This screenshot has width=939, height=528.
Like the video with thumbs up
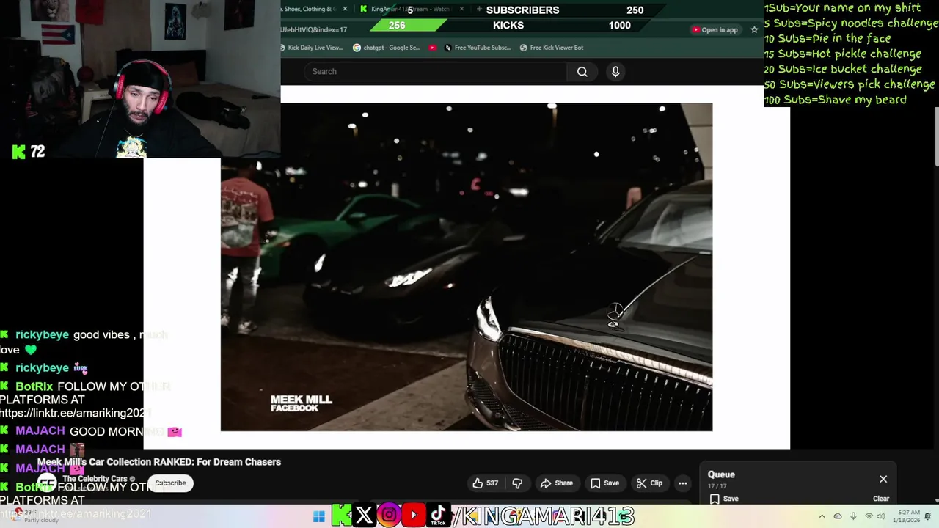[x=486, y=483]
